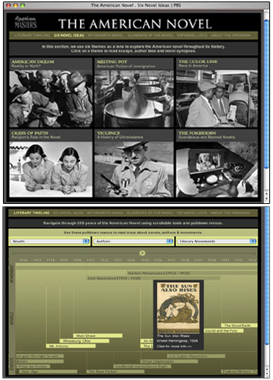This screenshot has height=380, width=273.
Task: Close the American Novel browser window
Action: (8, 5)
